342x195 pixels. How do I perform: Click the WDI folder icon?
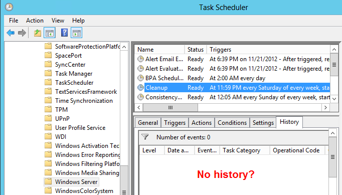pyautogui.click(x=48, y=136)
